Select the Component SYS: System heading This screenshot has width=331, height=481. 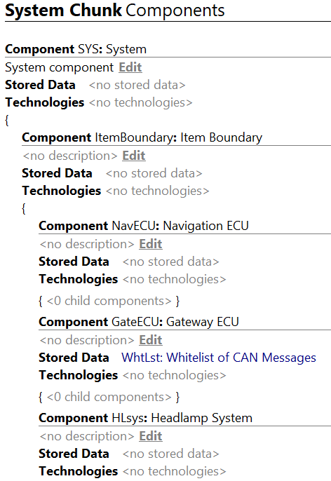[x=76, y=49]
